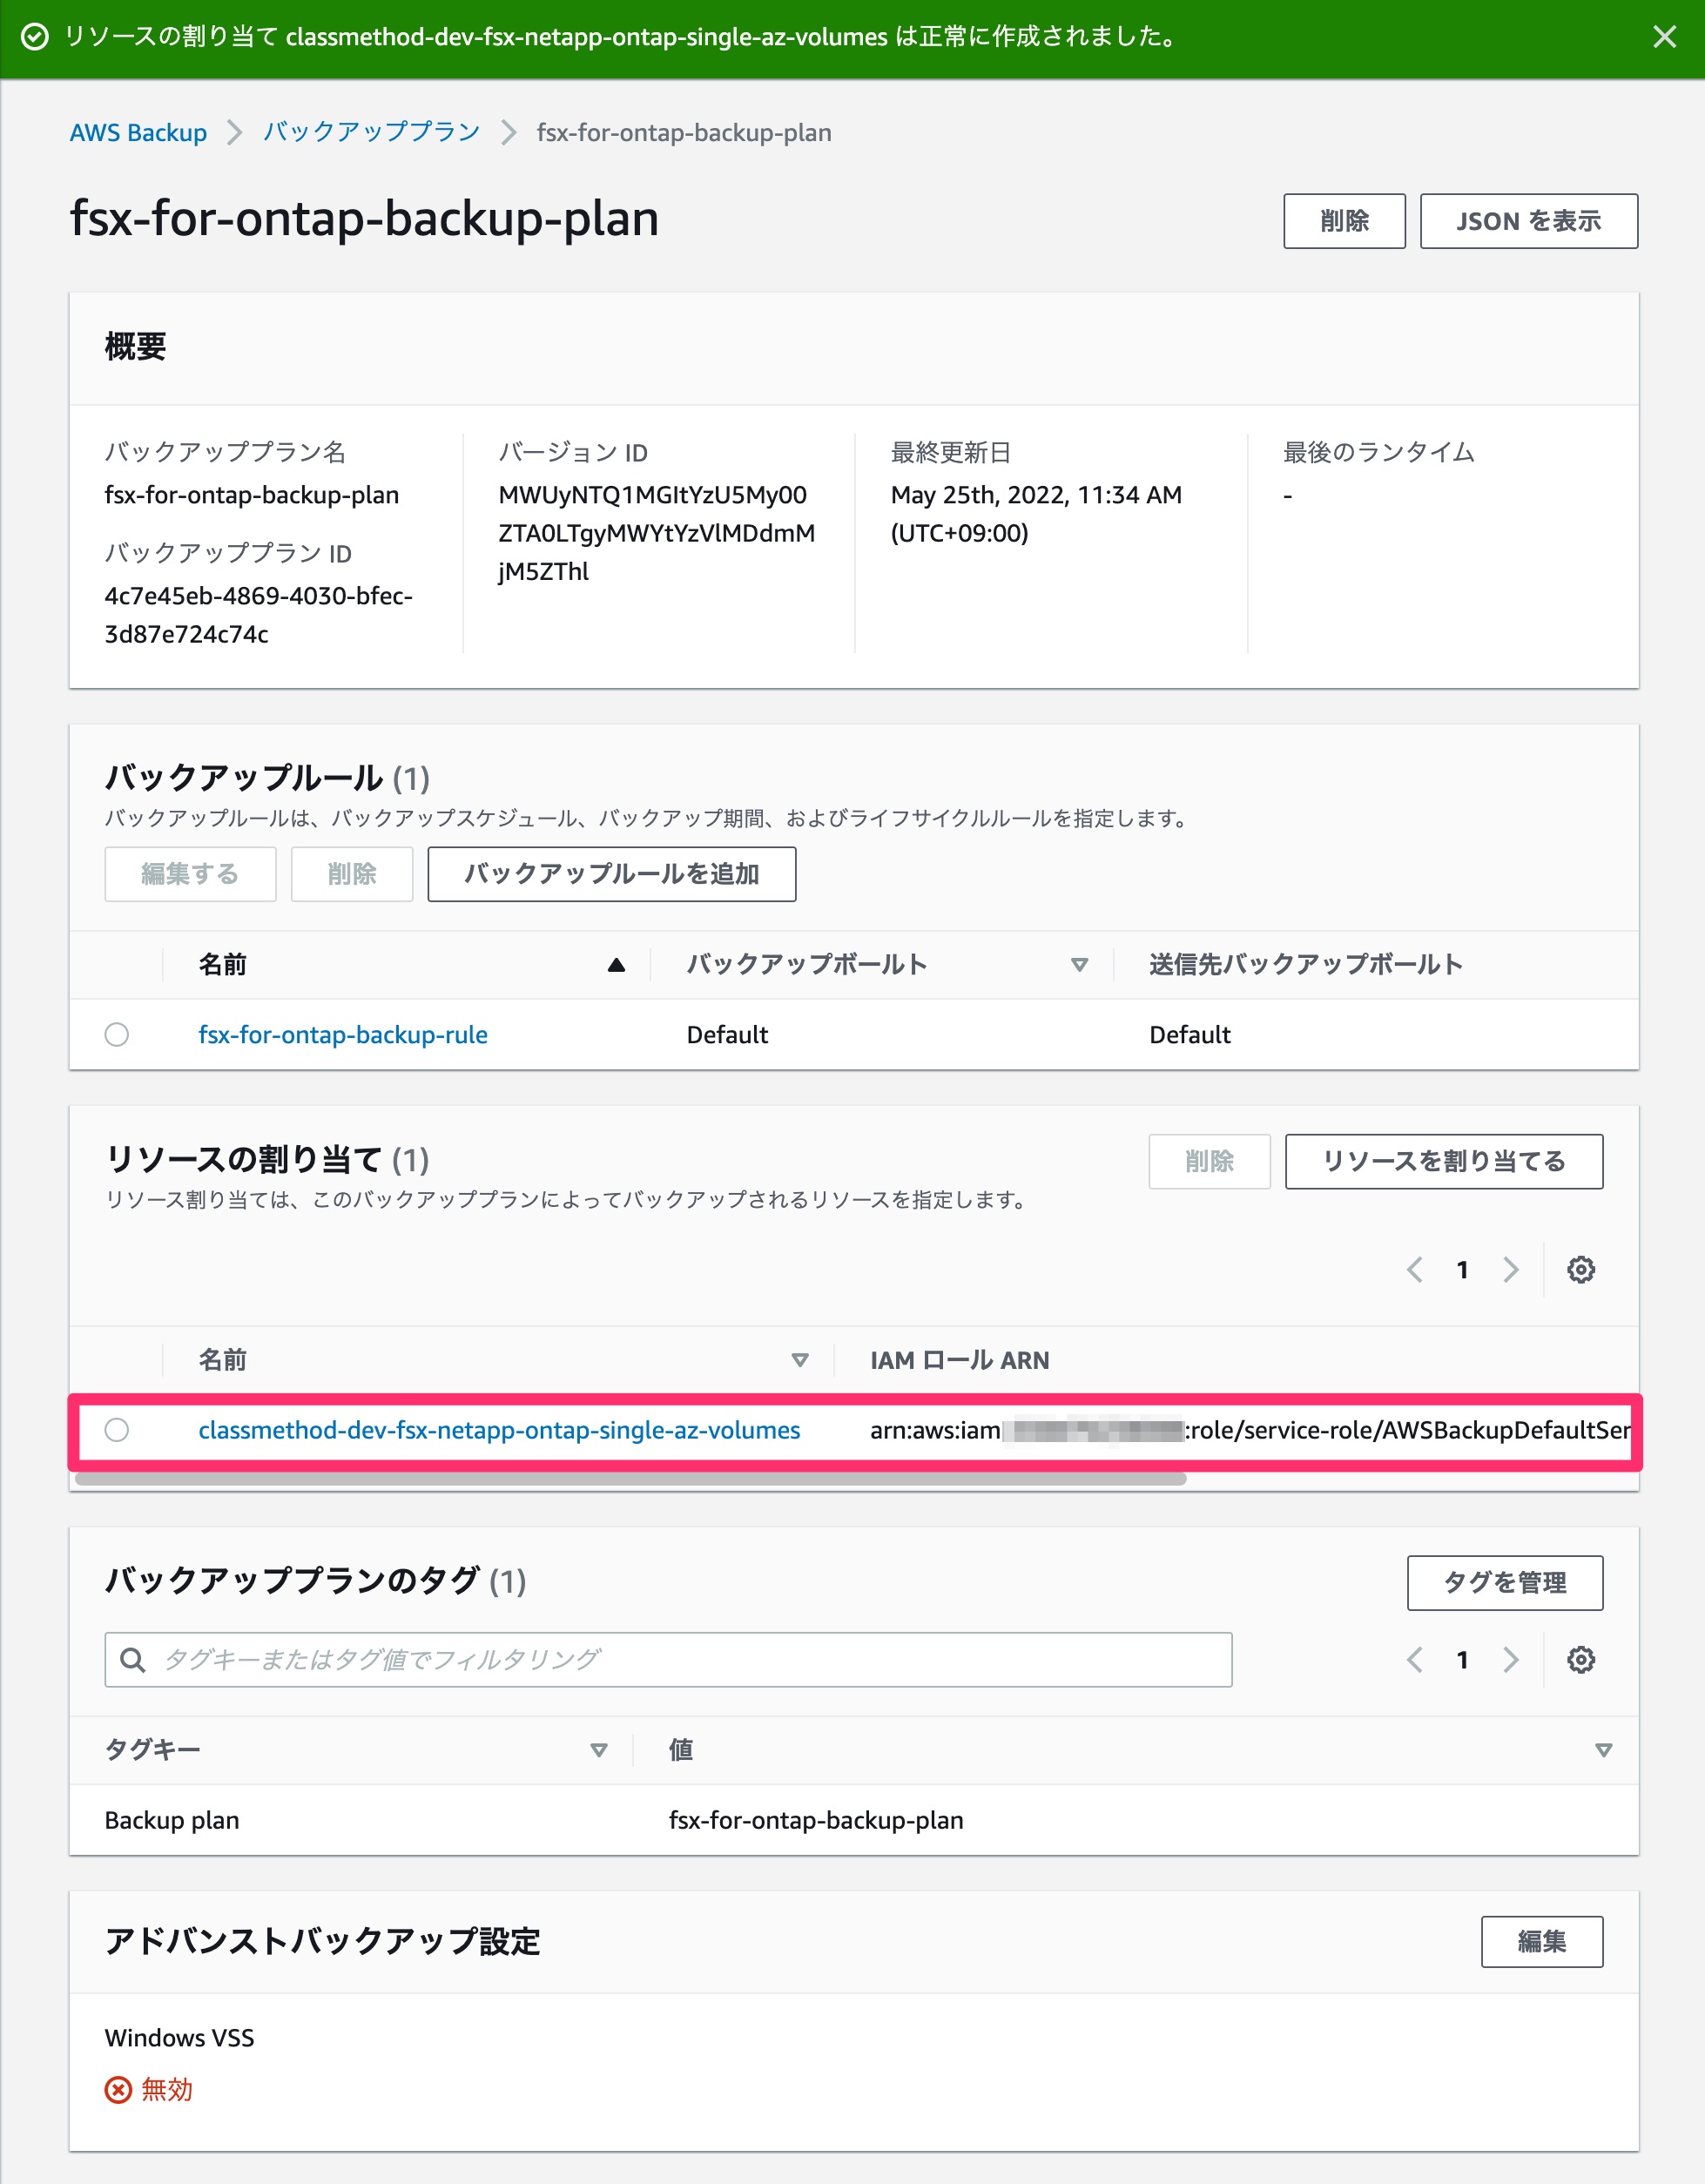This screenshot has height=2184, width=1705.
Task: Click horizontal scrollbar under resource assignments table
Action: coord(631,1478)
